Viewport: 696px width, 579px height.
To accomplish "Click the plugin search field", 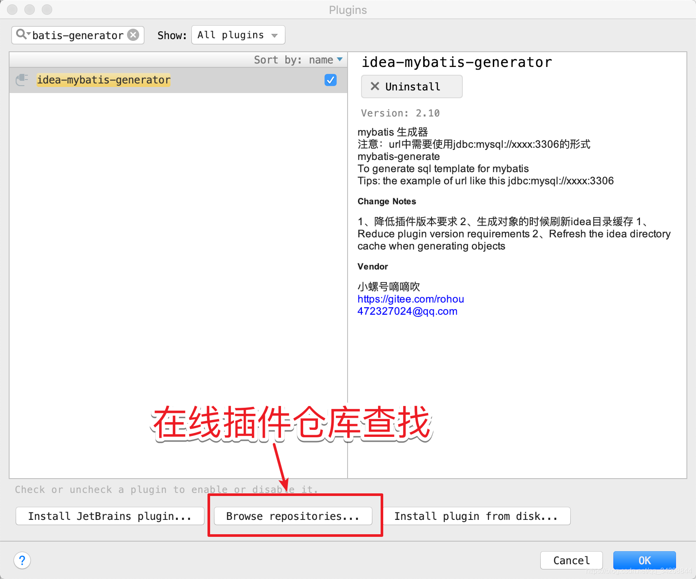I will [x=78, y=35].
